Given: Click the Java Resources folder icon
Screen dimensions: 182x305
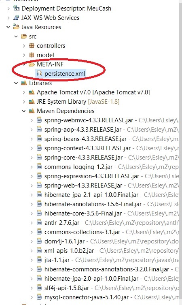Looking at the screenshot, I should tap(16, 27).
